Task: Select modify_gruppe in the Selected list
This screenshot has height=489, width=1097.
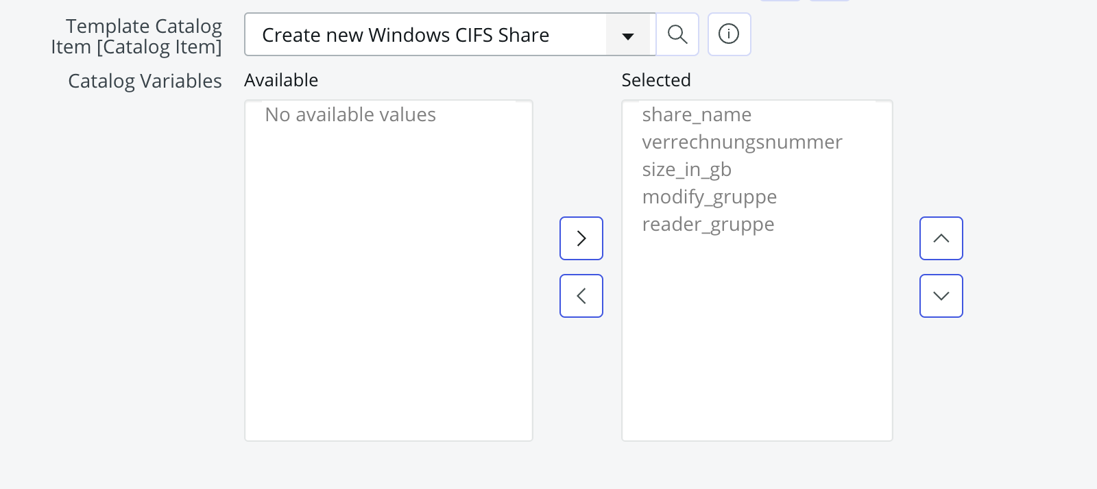Action: (x=709, y=197)
